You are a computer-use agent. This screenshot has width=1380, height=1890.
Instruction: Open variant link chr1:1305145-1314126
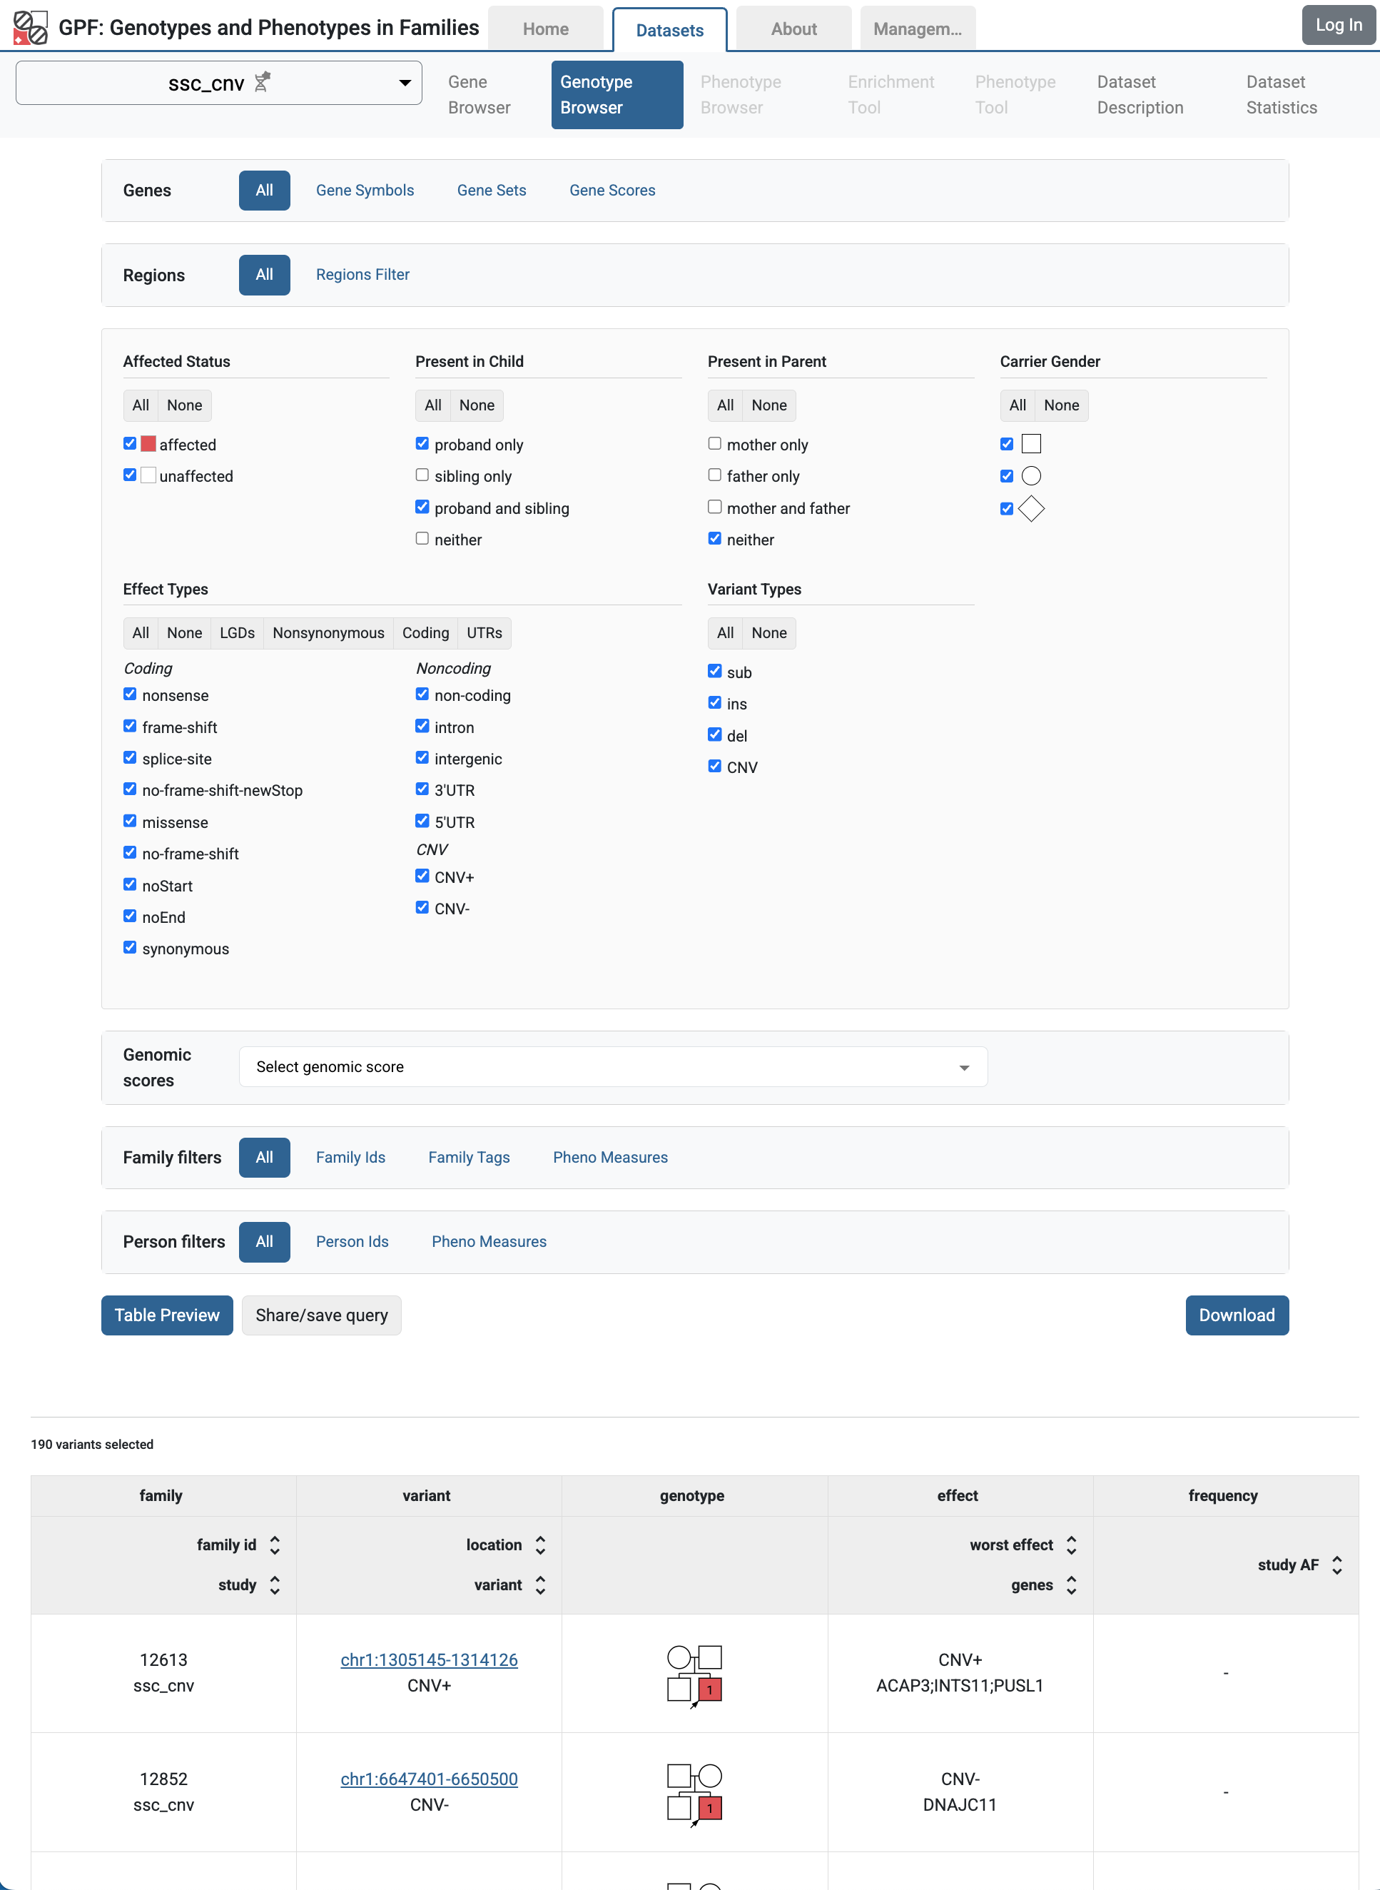[429, 1659]
